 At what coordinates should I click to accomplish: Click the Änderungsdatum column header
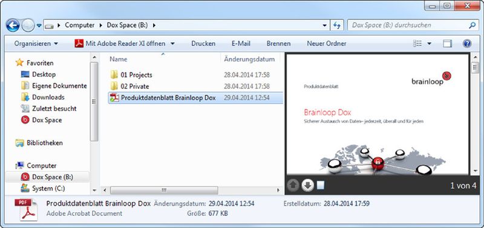pos(249,59)
